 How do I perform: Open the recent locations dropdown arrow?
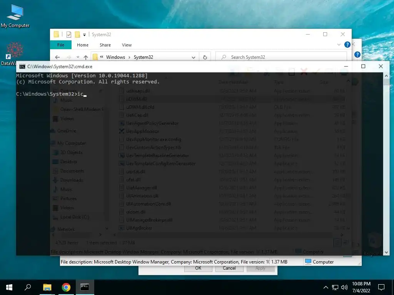point(78,57)
